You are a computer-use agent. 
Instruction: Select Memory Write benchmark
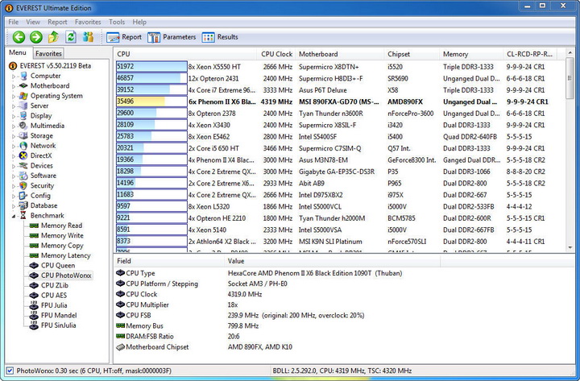click(62, 236)
